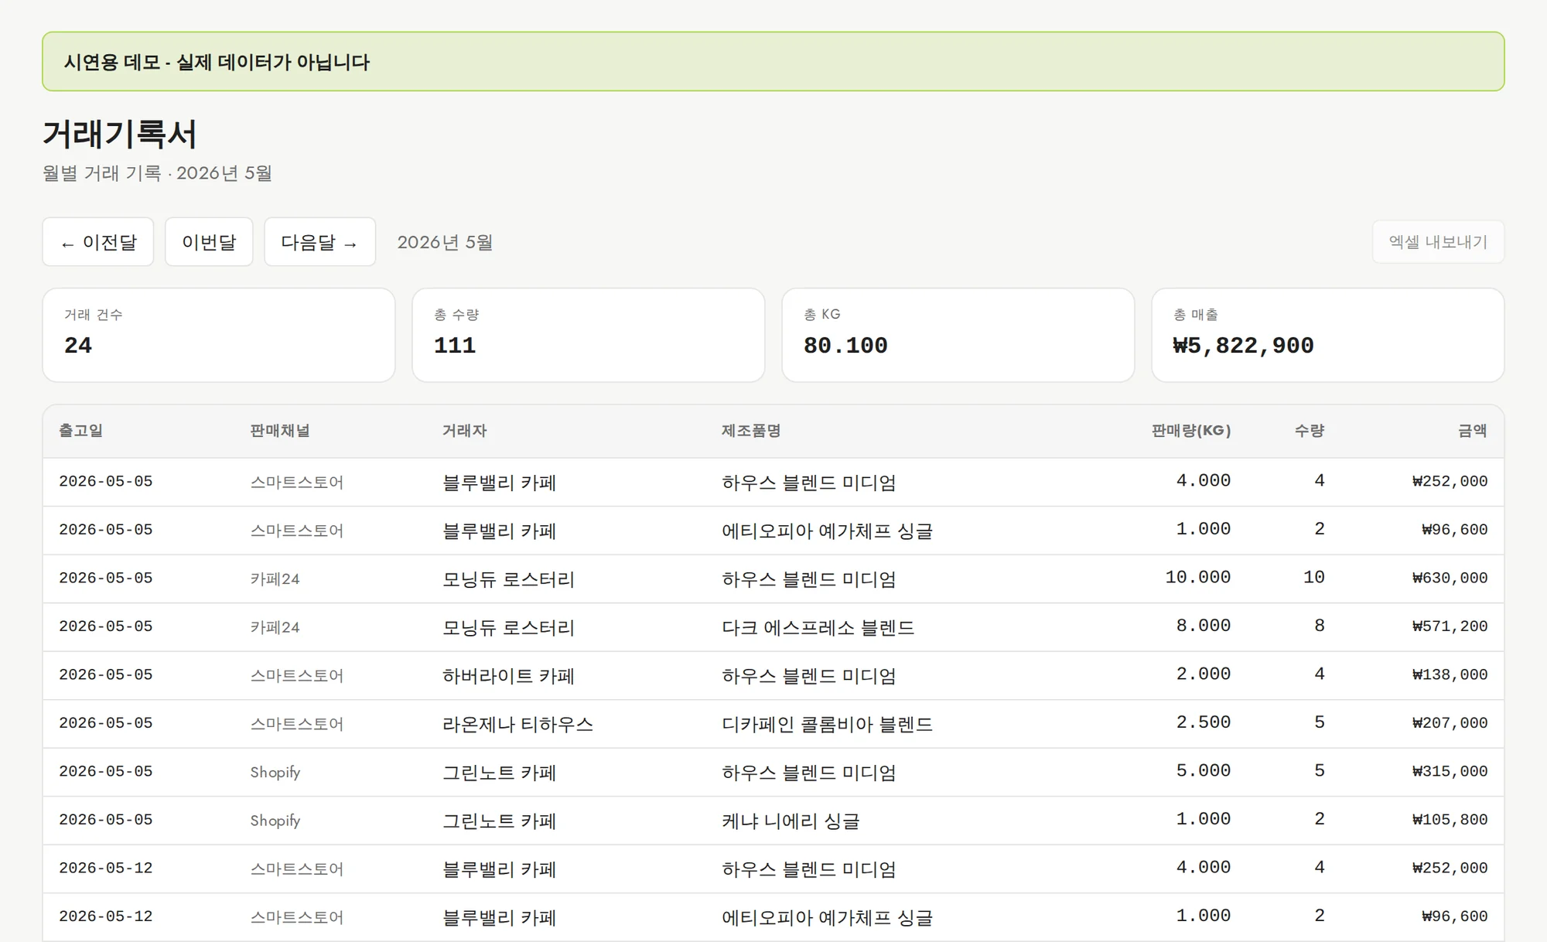1547x942 pixels.
Task: Click the amount ₩252,000 in the first 2026-05-05 row
Action: 1450,481
